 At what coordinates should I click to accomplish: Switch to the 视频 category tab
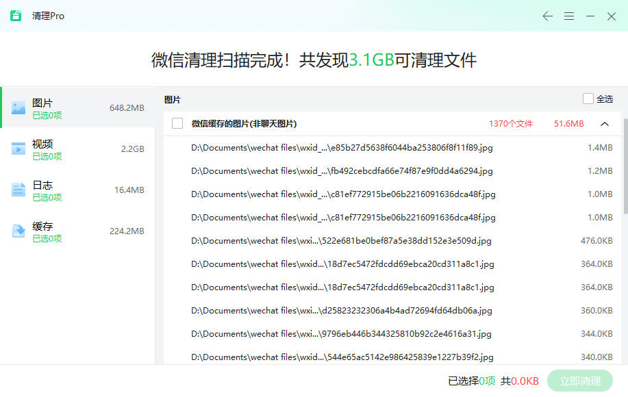78,149
